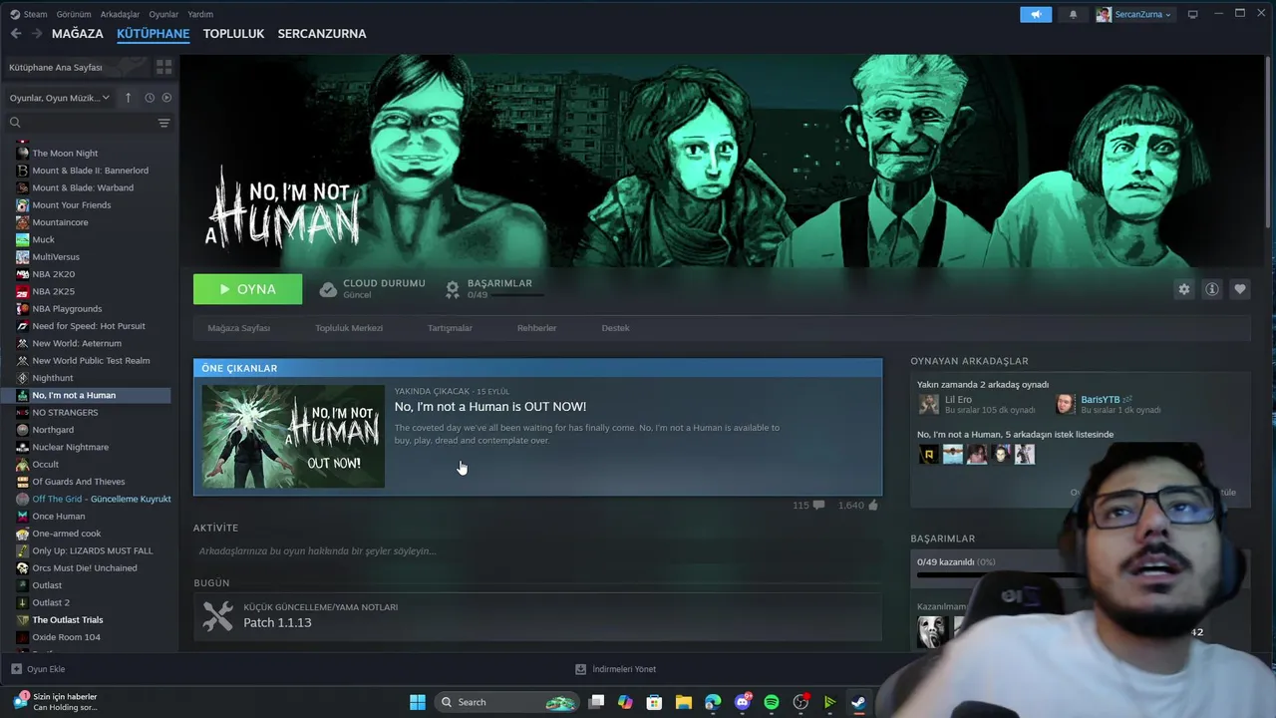The image size is (1276, 718).
Task: Click the news notification in taskbar corner
Action: 55,702
